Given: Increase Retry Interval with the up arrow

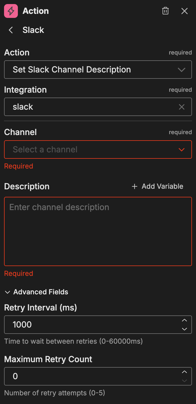Looking at the screenshot, I should point(184,321).
